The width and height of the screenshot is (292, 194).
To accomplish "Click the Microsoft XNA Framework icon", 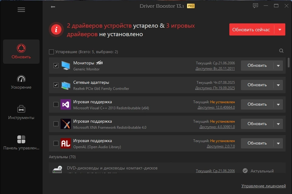I will click(x=66, y=124).
